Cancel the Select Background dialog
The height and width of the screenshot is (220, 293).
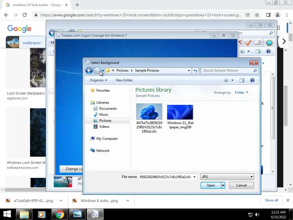click(241, 185)
